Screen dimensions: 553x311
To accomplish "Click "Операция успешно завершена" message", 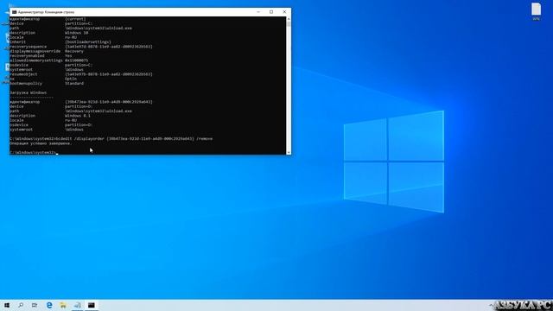I will click(41, 143).
